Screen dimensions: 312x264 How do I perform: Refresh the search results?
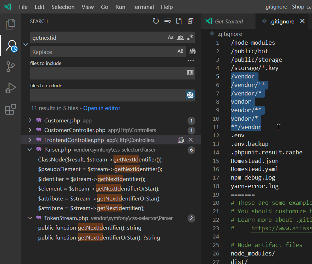(156, 21)
